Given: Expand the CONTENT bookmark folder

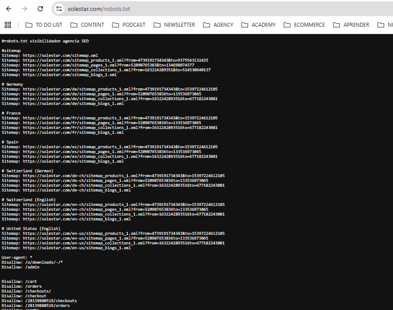Looking at the screenshot, I should click(x=87, y=25).
